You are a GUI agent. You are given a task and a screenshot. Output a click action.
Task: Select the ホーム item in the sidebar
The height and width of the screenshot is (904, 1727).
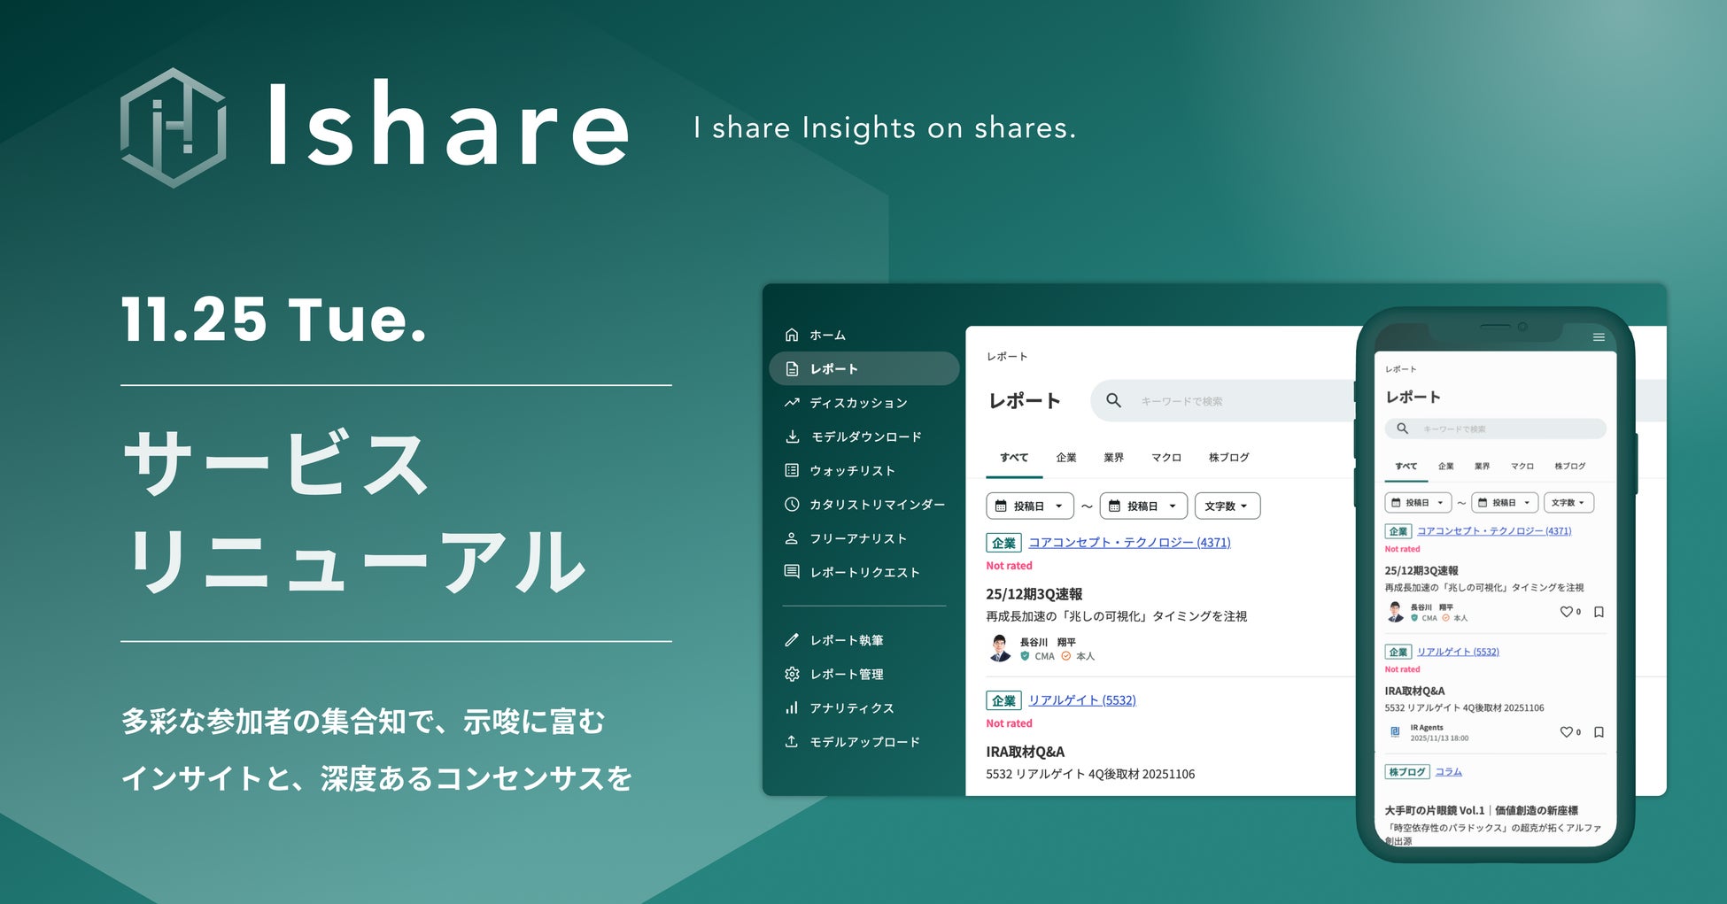tap(824, 335)
